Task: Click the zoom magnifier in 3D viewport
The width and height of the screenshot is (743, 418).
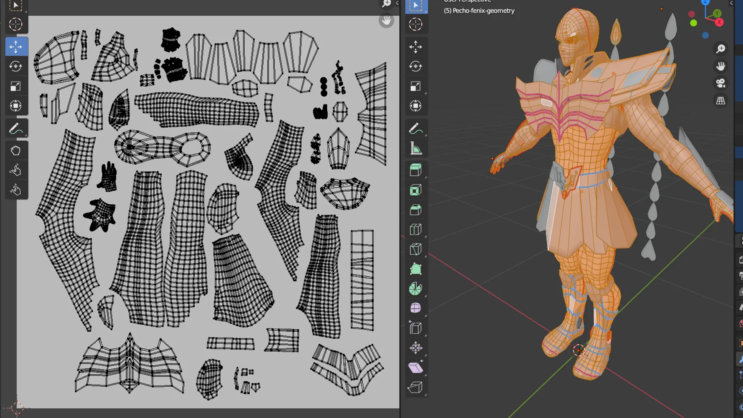Action: point(721,49)
